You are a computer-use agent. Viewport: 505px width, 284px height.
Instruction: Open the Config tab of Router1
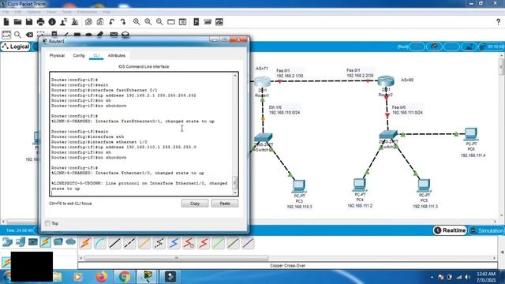pos(79,56)
